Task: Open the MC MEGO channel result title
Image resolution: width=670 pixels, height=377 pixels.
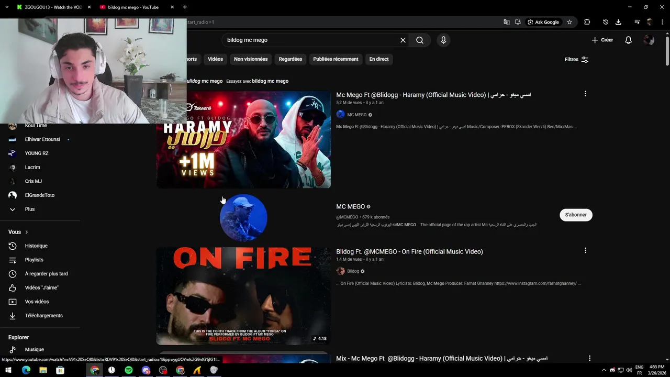Action: [x=351, y=207]
